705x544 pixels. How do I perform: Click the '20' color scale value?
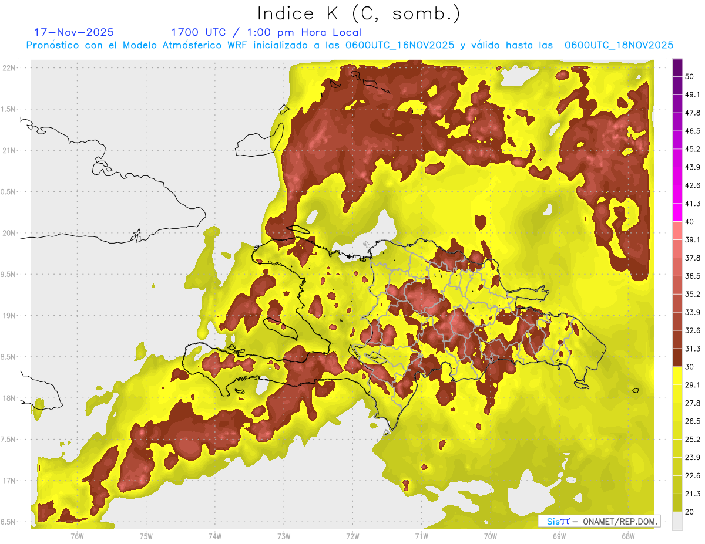[690, 512]
